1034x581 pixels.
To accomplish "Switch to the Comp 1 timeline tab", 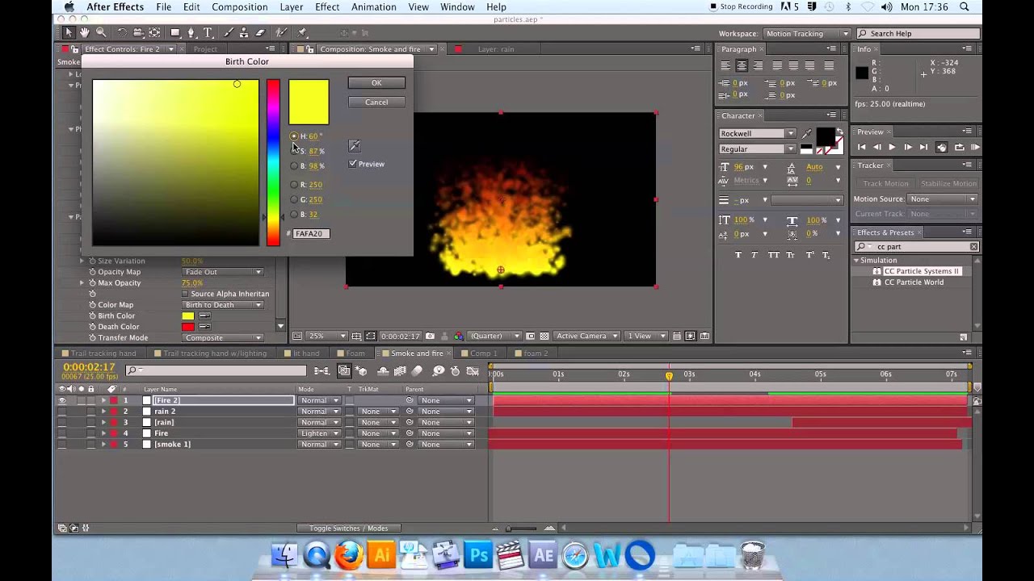I will pos(483,353).
